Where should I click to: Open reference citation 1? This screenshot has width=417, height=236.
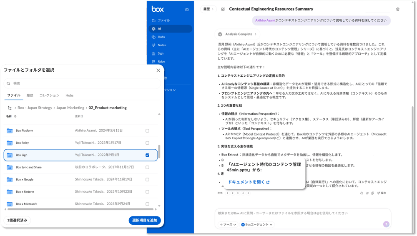coord(227,193)
